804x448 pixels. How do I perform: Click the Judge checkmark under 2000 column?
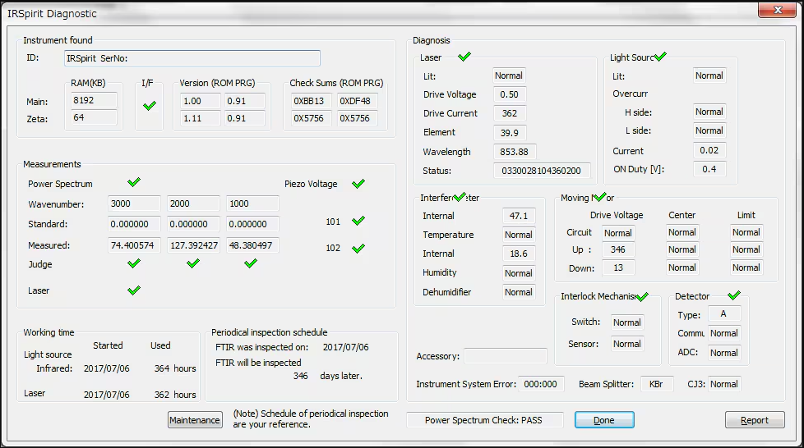pos(193,263)
